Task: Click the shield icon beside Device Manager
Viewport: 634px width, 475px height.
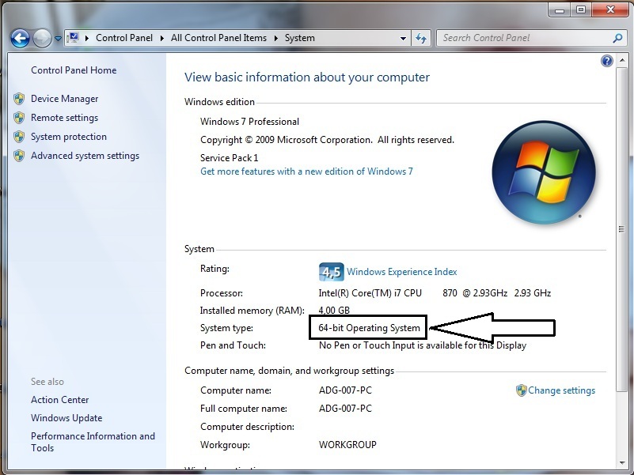Action: (x=18, y=99)
